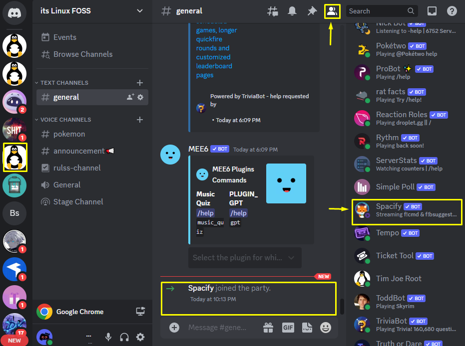Open notification settings bell
The image size is (465, 346).
292,11
